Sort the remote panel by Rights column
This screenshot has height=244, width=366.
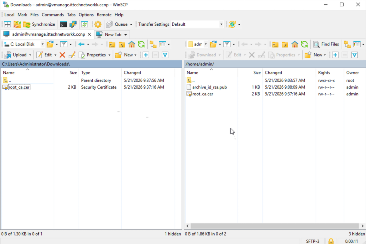(330, 73)
